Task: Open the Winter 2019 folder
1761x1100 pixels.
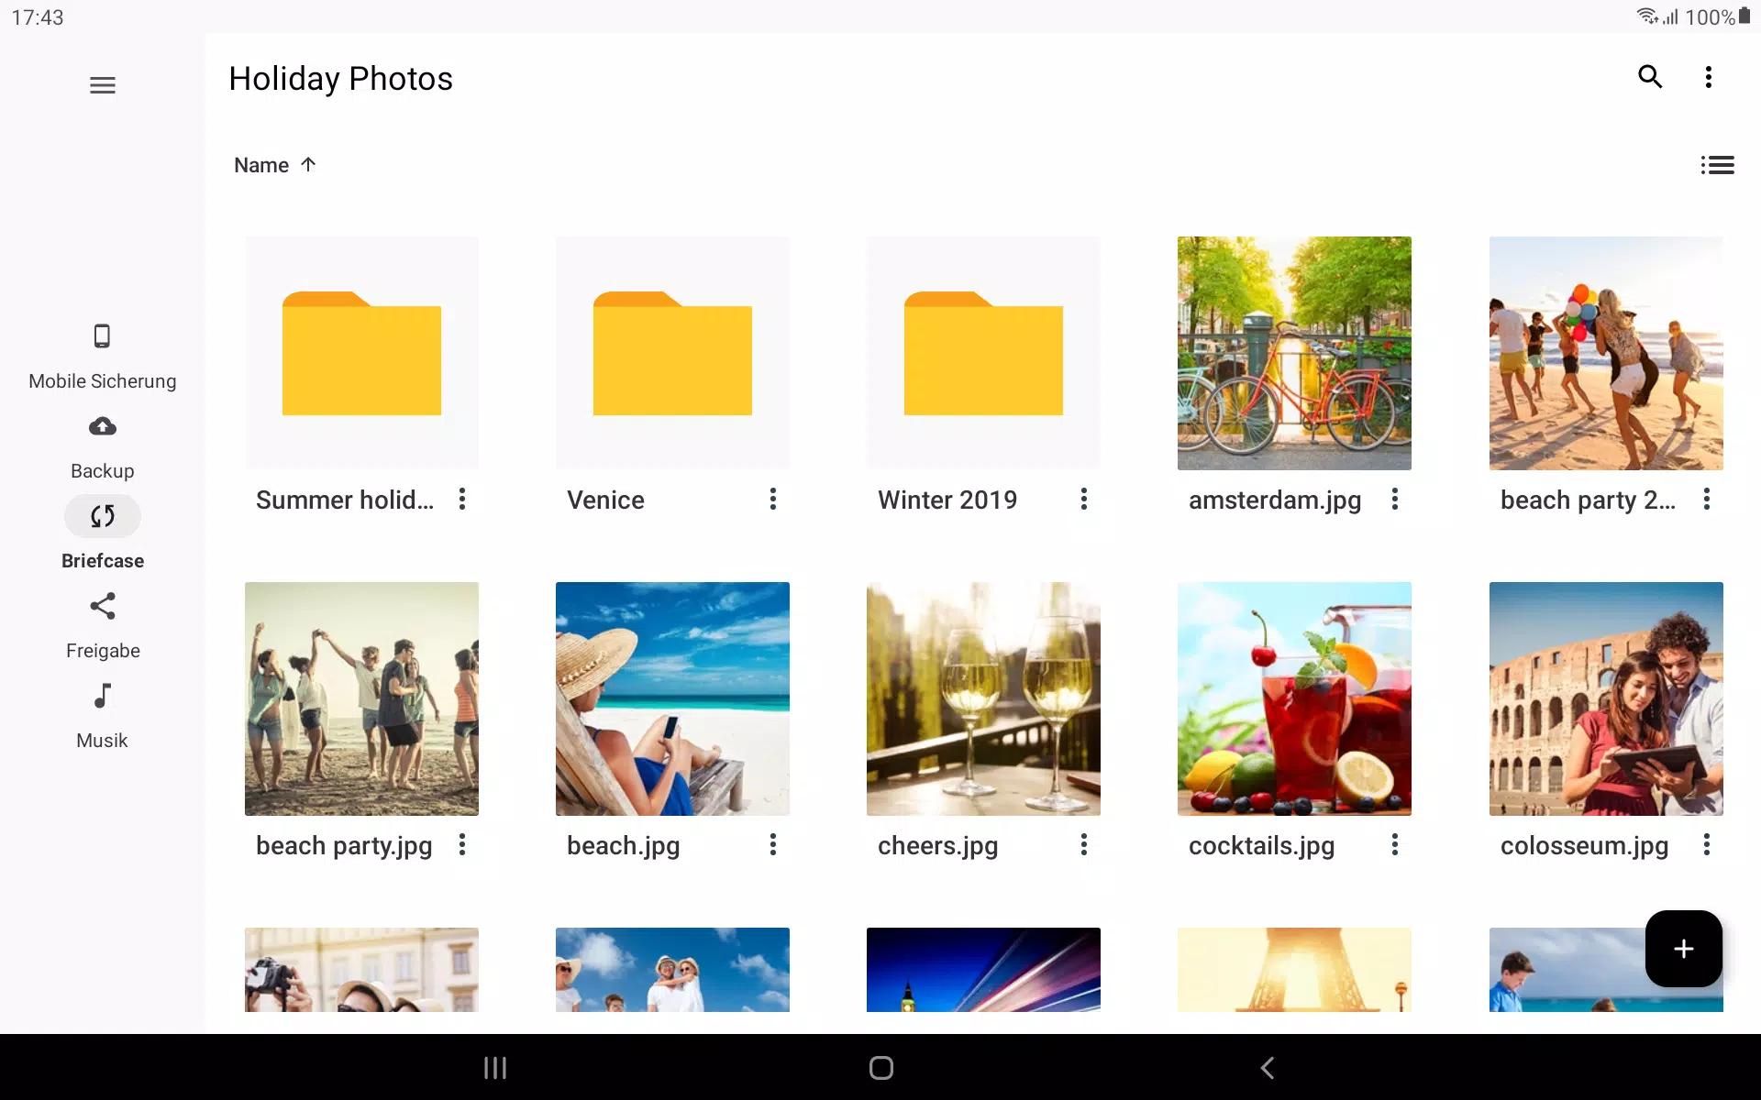Action: tap(983, 353)
